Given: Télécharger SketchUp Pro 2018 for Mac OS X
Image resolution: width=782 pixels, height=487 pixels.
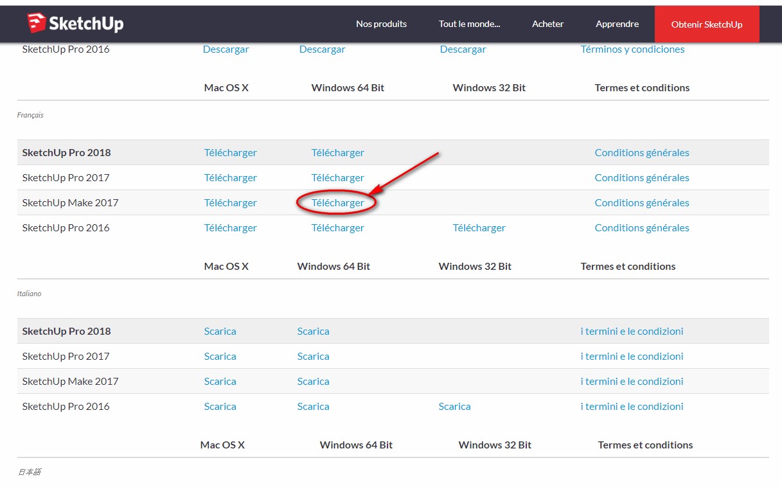Looking at the screenshot, I should pyautogui.click(x=231, y=153).
